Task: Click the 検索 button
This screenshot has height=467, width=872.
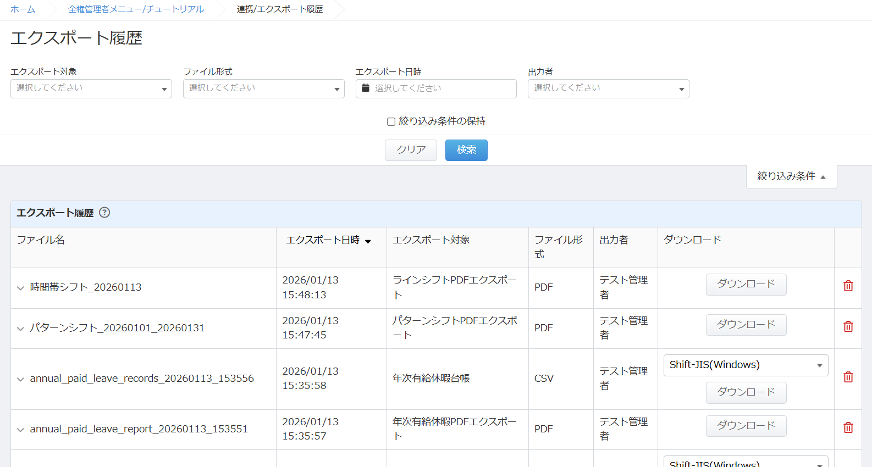Action: 466,150
